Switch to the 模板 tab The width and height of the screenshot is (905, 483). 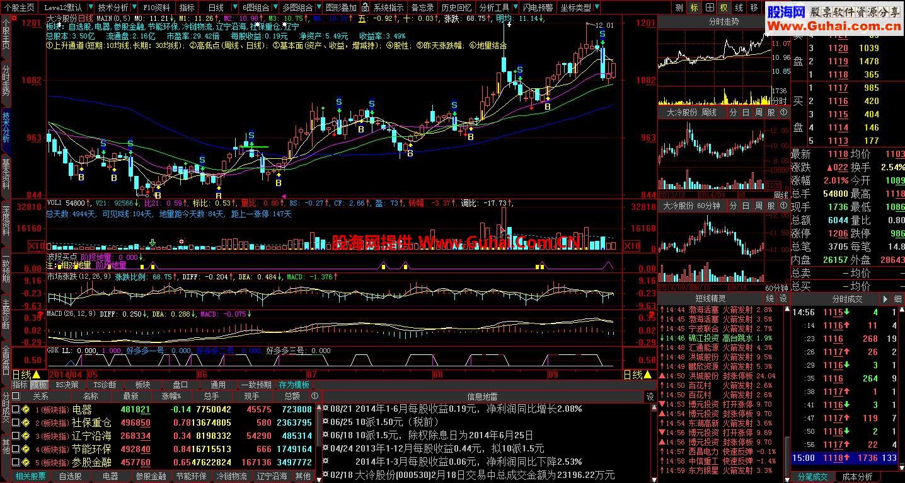pos(39,385)
